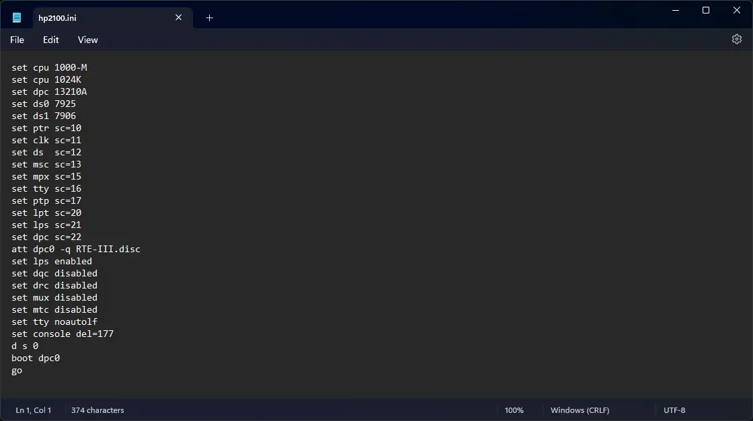This screenshot has width=753, height=421.
Task: Open the Notepad settings gear
Action: coord(736,40)
